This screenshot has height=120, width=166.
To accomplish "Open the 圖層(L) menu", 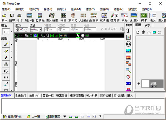I will click(61, 9).
